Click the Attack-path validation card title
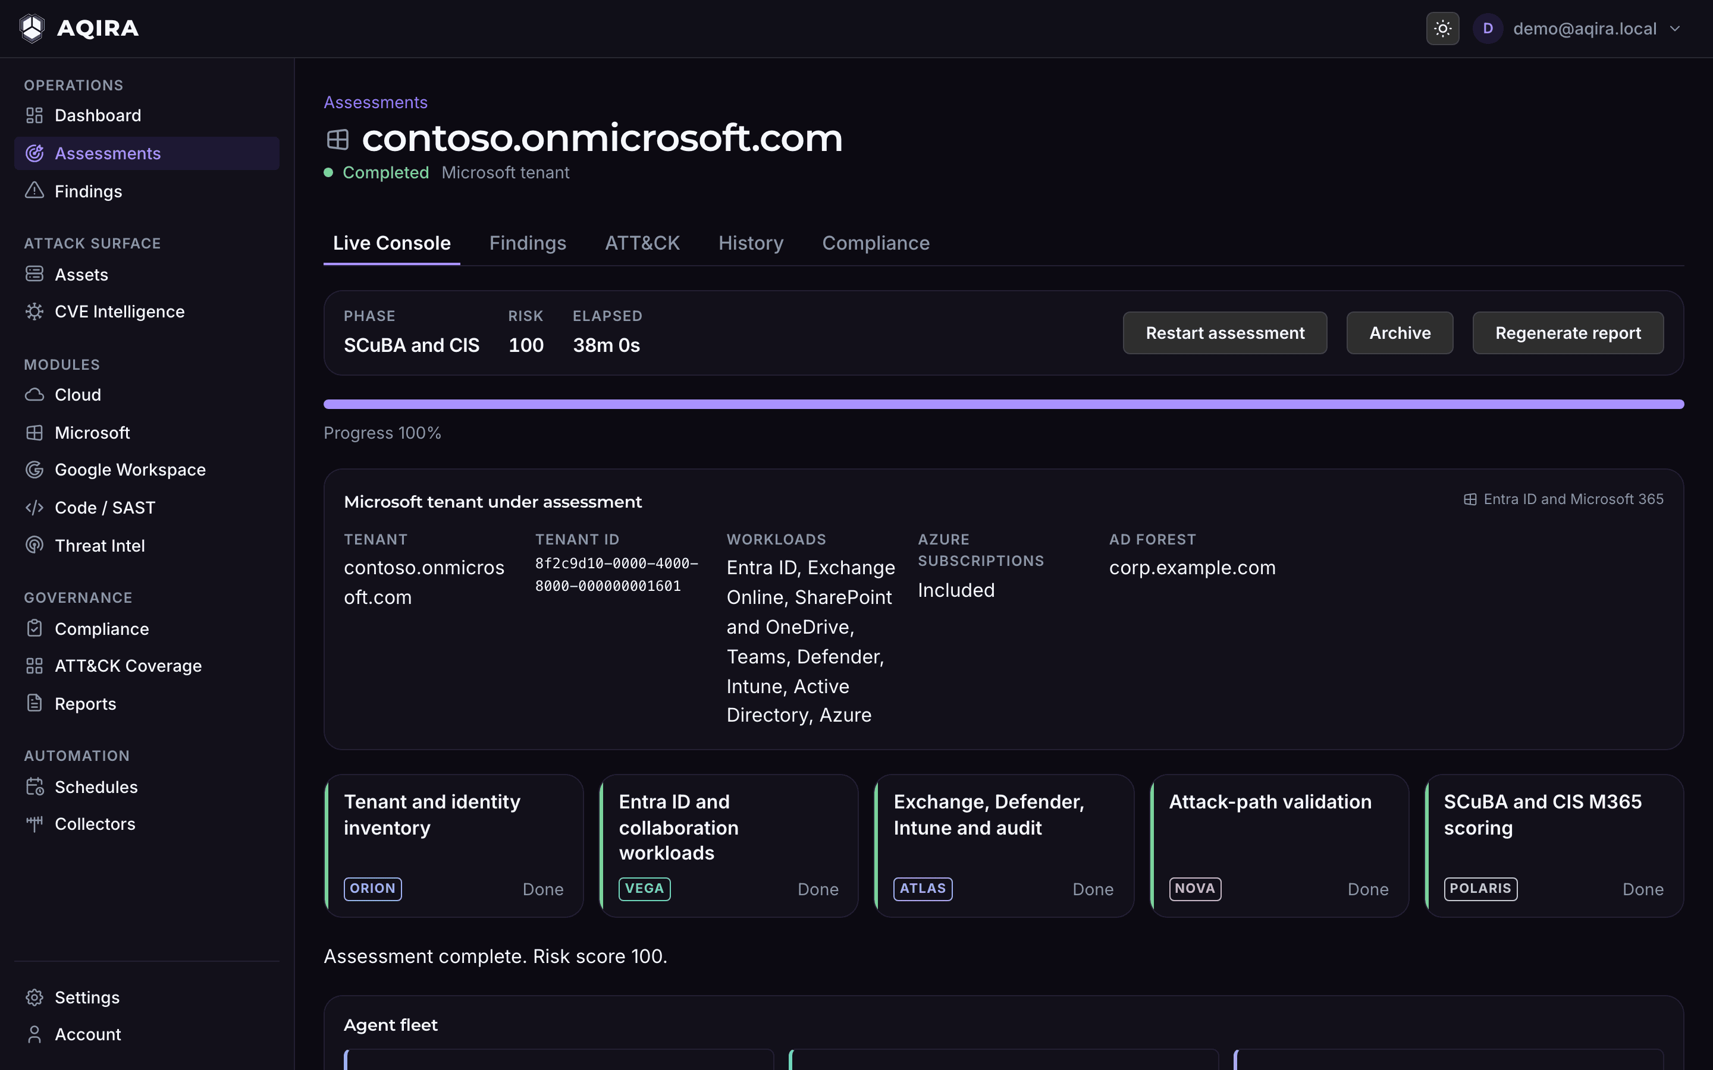 coord(1270,802)
